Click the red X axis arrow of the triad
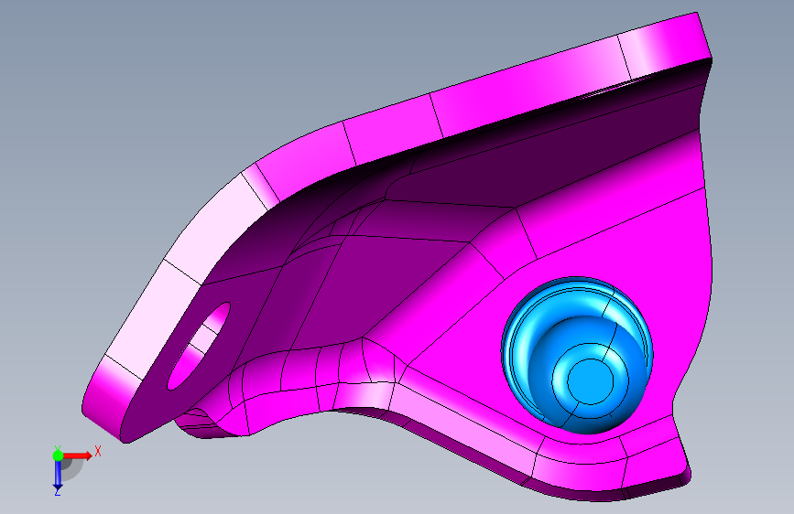This screenshot has height=514, width=794. [x=78, y=455]
